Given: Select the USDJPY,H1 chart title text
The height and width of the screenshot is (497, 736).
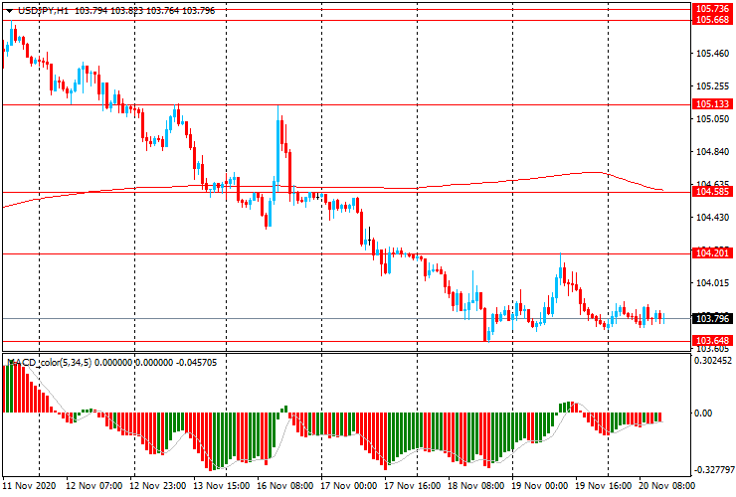Looking at the screenshot, I should (x=44, y=10).
